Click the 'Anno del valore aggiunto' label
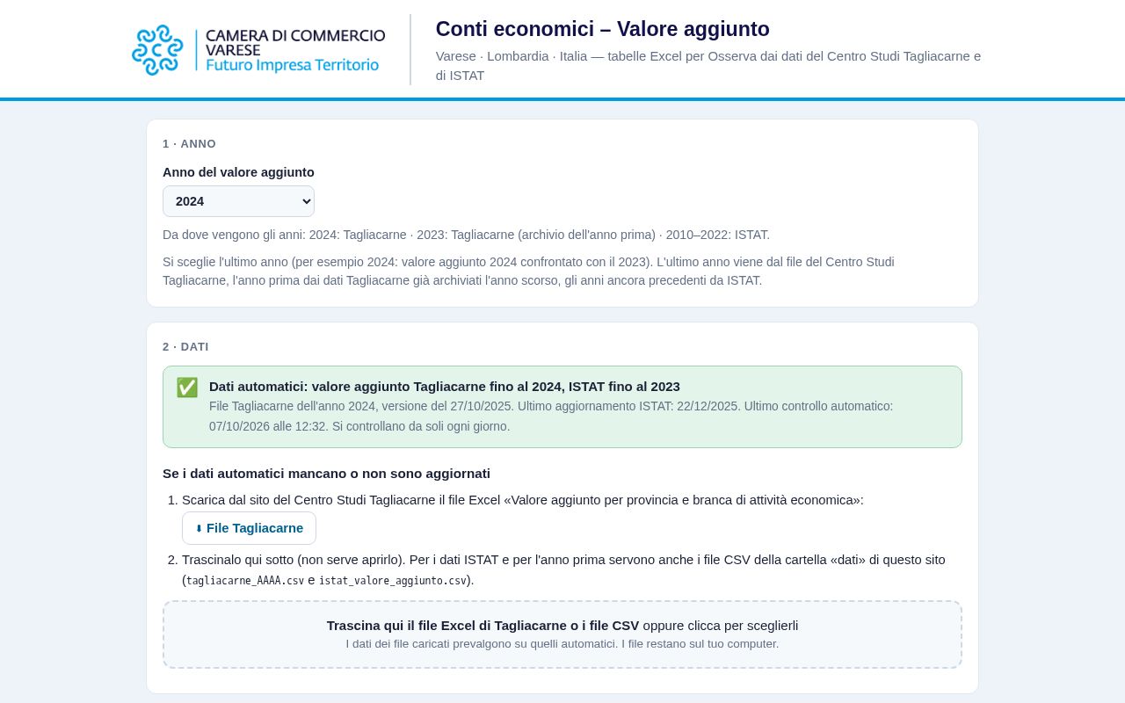 pos(238,172)
